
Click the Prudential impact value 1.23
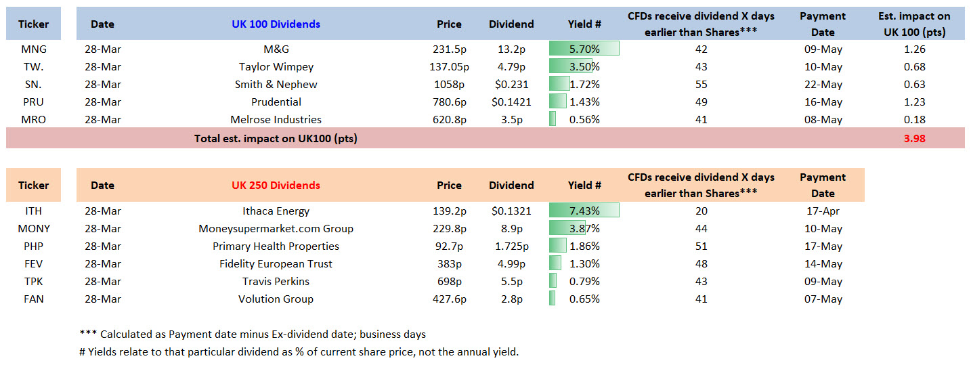click(915, 102)
